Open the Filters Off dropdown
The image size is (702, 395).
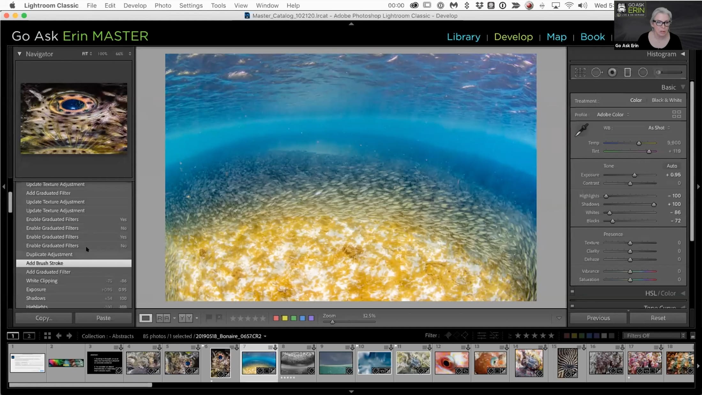654,336
